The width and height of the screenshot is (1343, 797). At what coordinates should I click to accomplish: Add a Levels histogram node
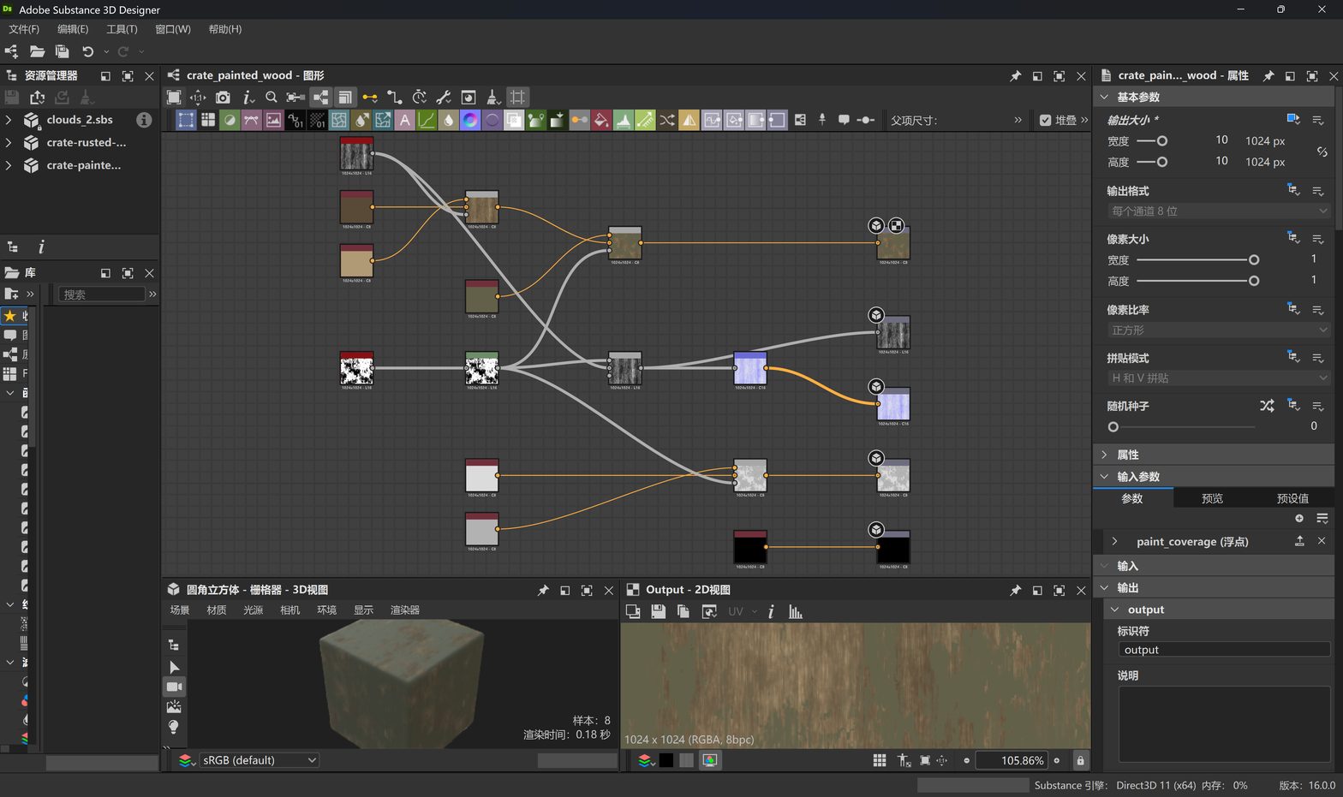[623, 120]
